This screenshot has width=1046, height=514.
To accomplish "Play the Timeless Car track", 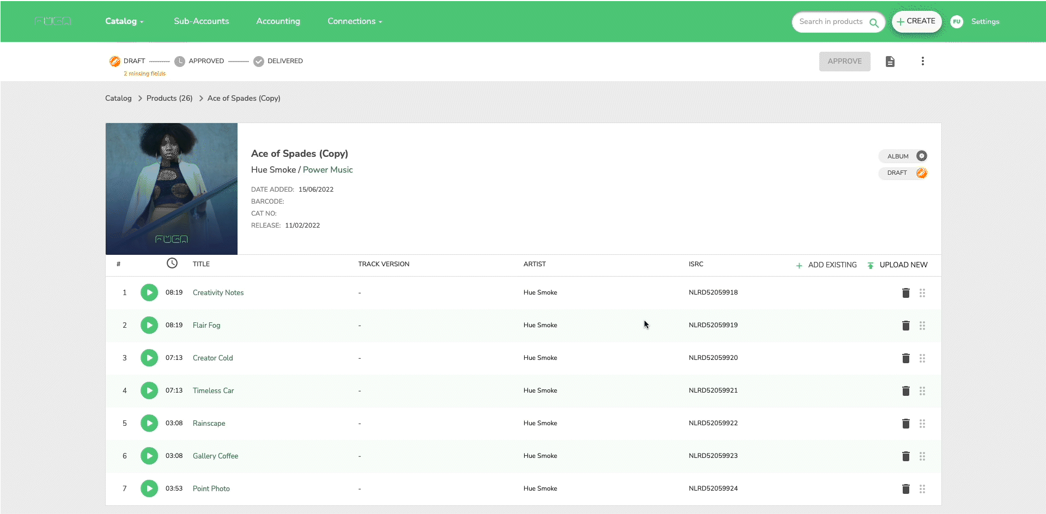I will point(149,390).
